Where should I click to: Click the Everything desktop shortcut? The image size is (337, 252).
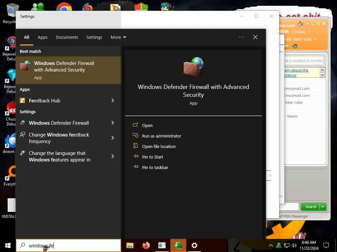click(x=10, y=176)
